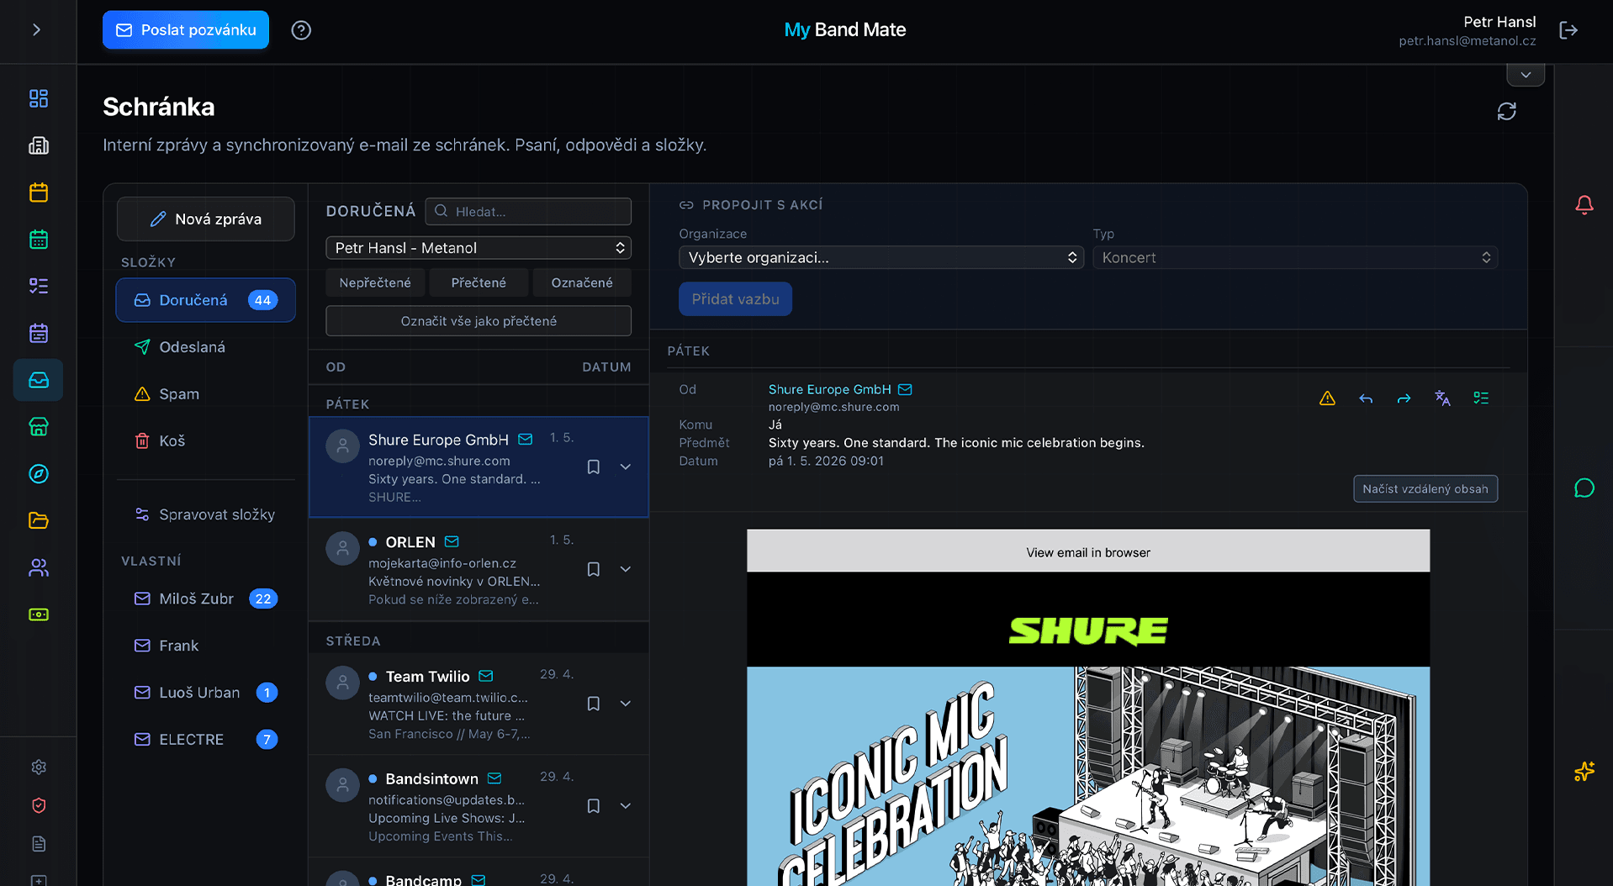
Task: Click Označit vše jako přečtené
Action: point(479,321)
